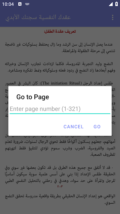Tap the red heading تعريف عقدة الطفل
The height and width of the screenshot is (214, 120).
60,32
